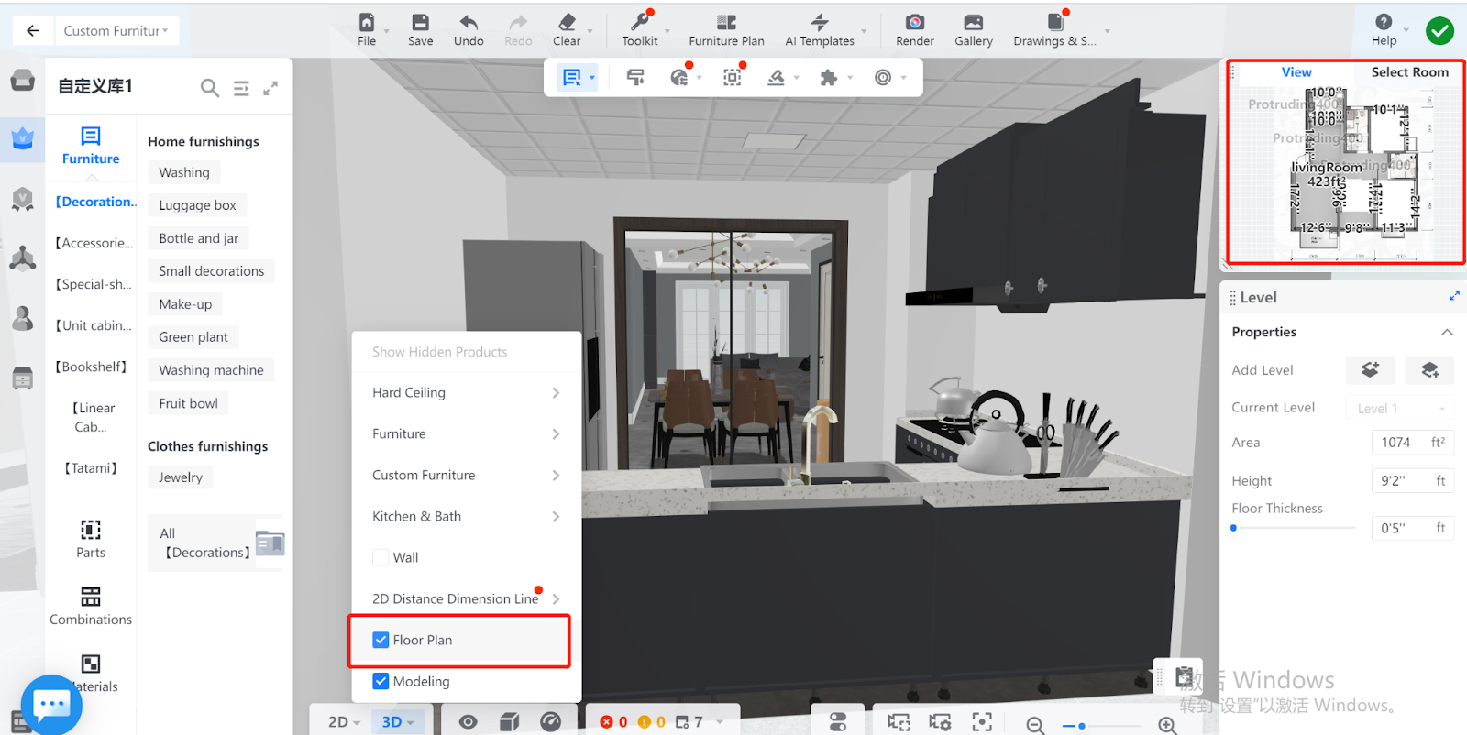This screenshot has height=735, width=1467.
Task: Click the bottom toolbar toggle switch icon
Action: (838, 722)
